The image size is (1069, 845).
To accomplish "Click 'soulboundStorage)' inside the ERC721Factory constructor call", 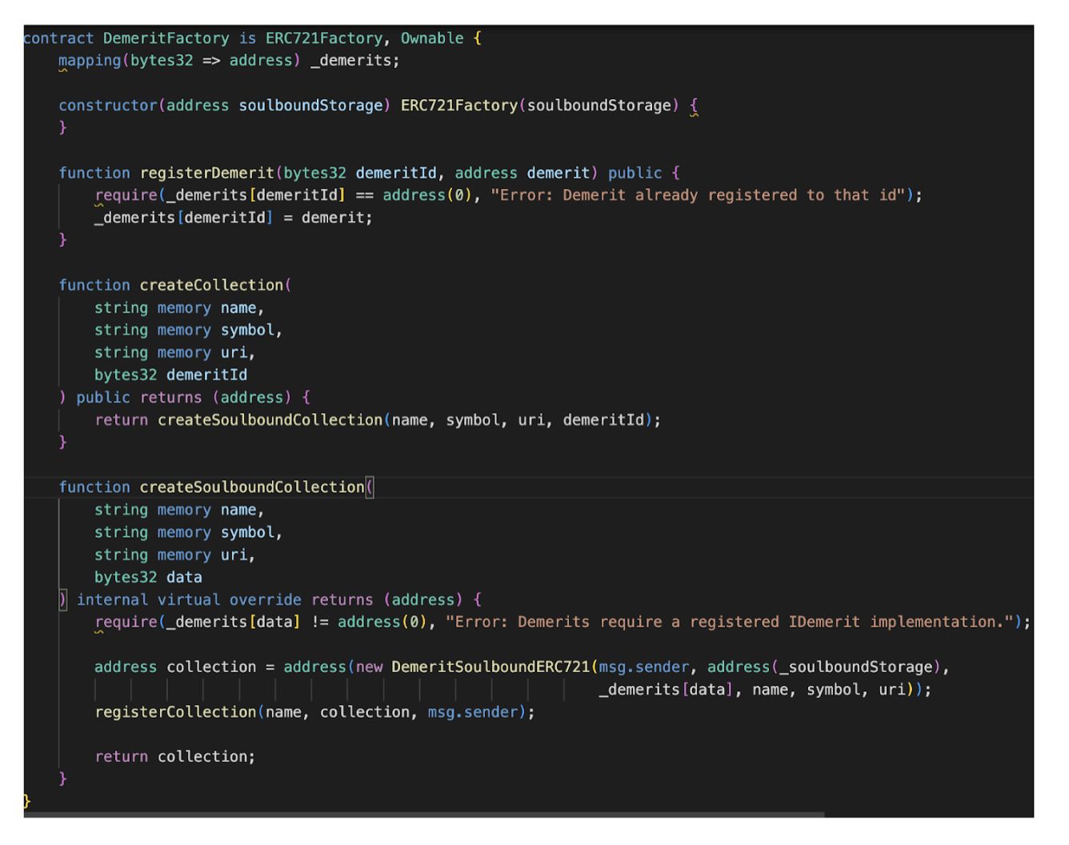I will coord(603,106).
